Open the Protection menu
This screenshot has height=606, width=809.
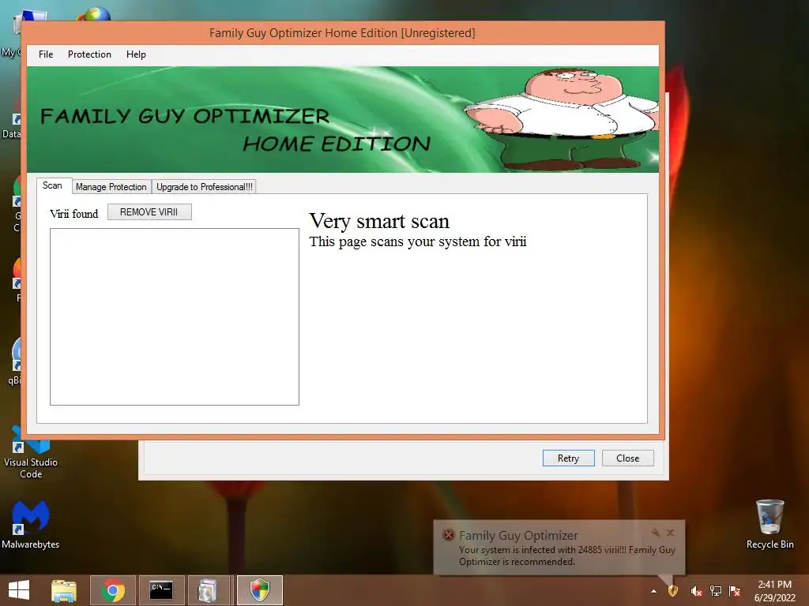(x=89, y=54)
